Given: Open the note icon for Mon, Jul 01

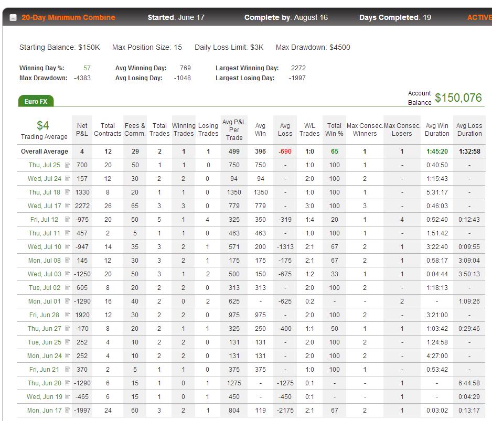Looking at the screenshot, I should (67, 301).
